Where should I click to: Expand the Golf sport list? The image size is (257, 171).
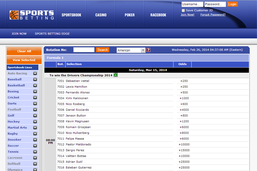(x=35, y=115)
